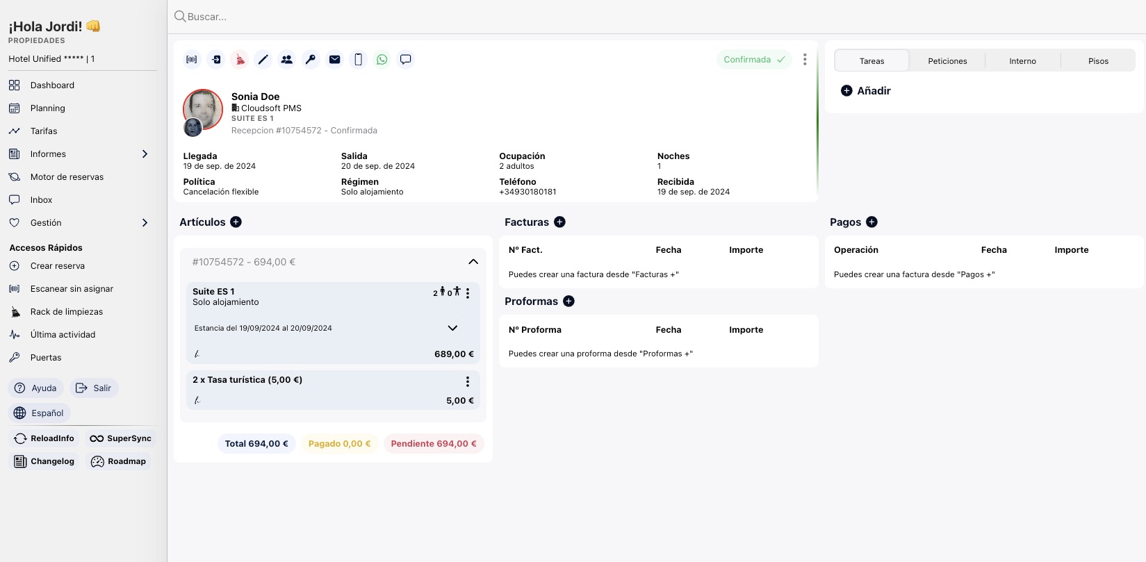Click the pencil edit reservation icon

click(x=263, y=60)
